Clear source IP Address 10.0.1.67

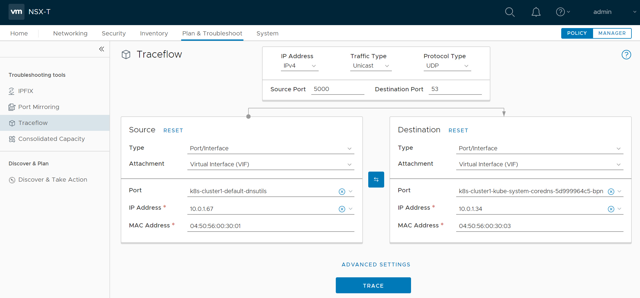click(342, 209)
